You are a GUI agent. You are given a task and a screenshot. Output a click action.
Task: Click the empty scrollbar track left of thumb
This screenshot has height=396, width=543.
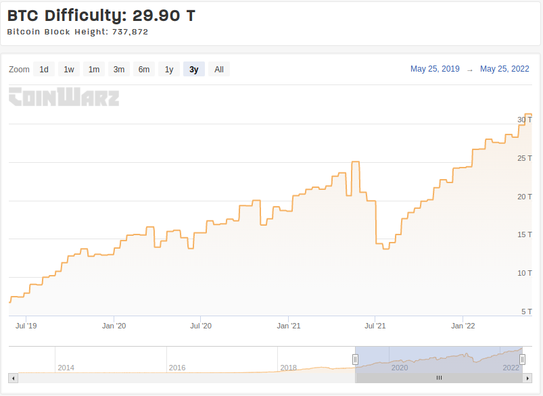click(187, 378)
